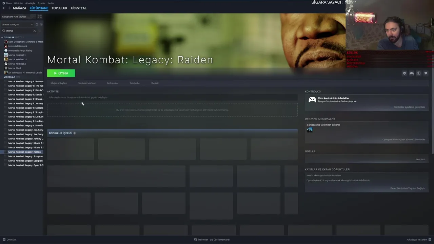Switch library to grid view icon
The width and height of the screenshot is (434, 244).
(40, 16)
